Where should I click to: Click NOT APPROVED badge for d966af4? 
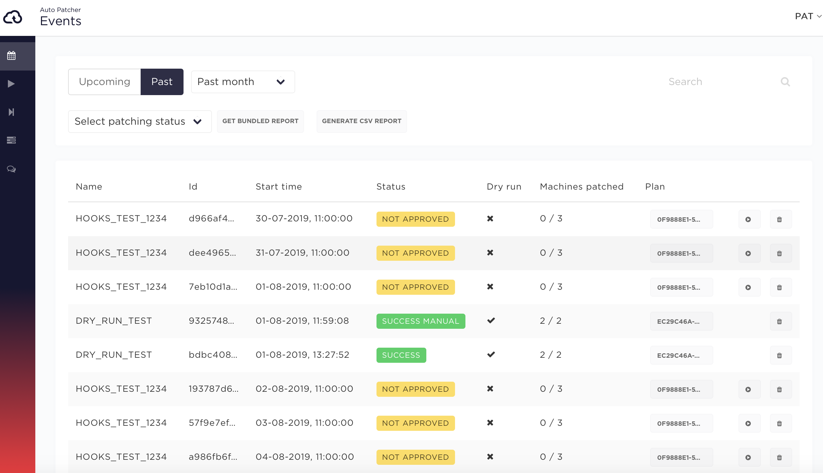[x=415, y=219]
